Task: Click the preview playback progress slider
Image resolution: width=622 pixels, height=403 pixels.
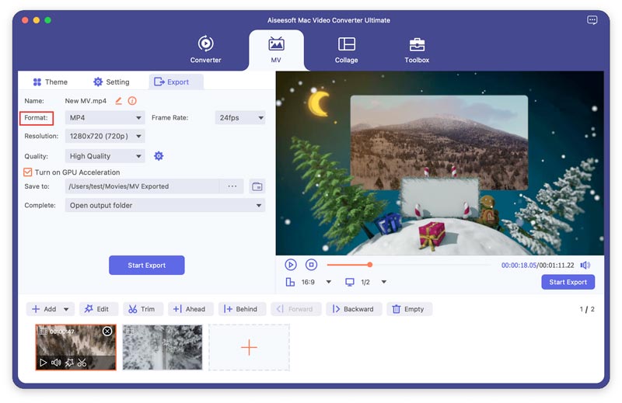Action: (x=409, y=265)
